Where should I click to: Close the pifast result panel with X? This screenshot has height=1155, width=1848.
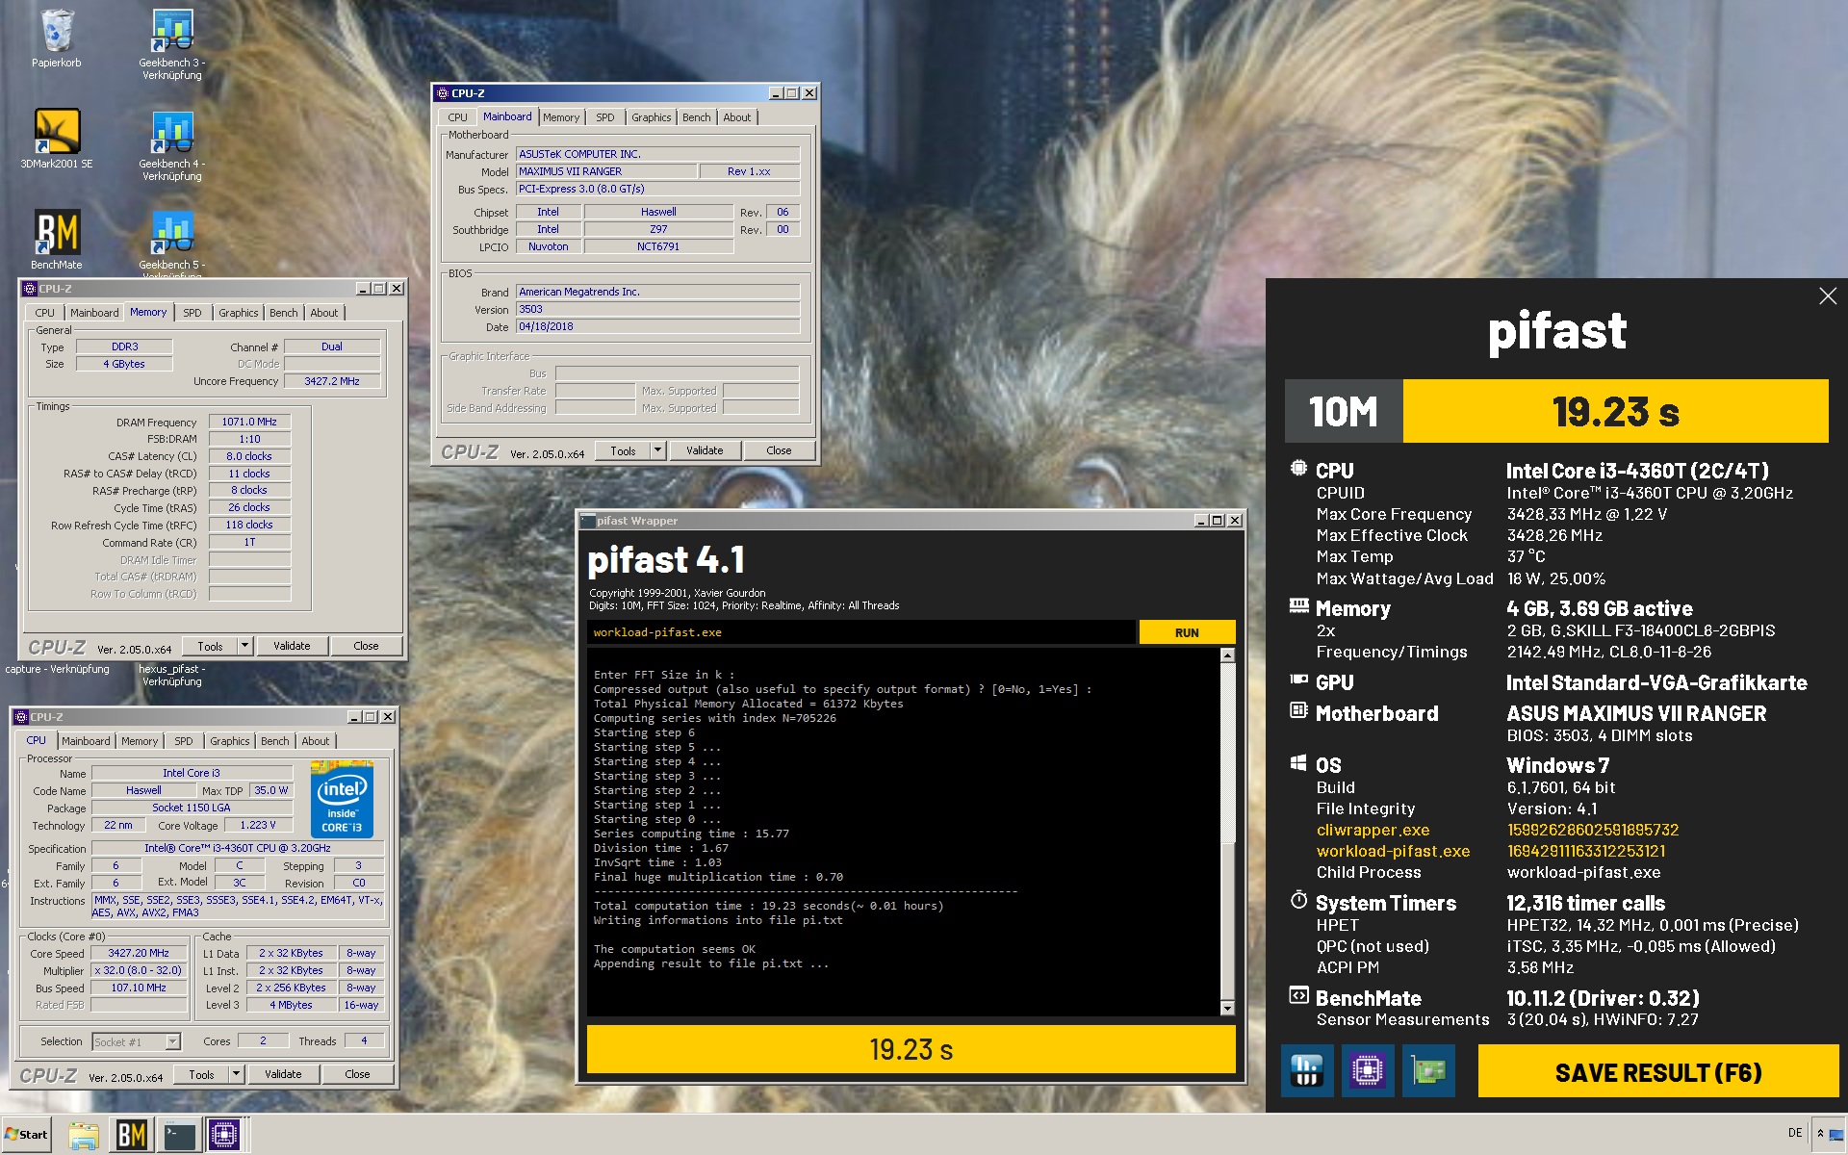1827,296
